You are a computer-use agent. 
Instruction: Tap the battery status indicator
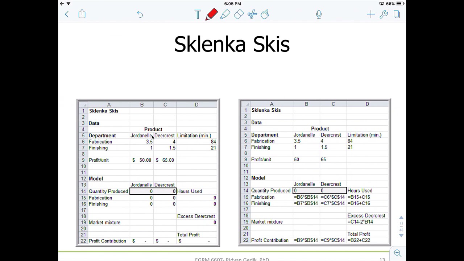(400, 4)
